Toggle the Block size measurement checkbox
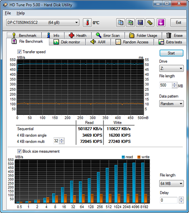 (19, 151)
